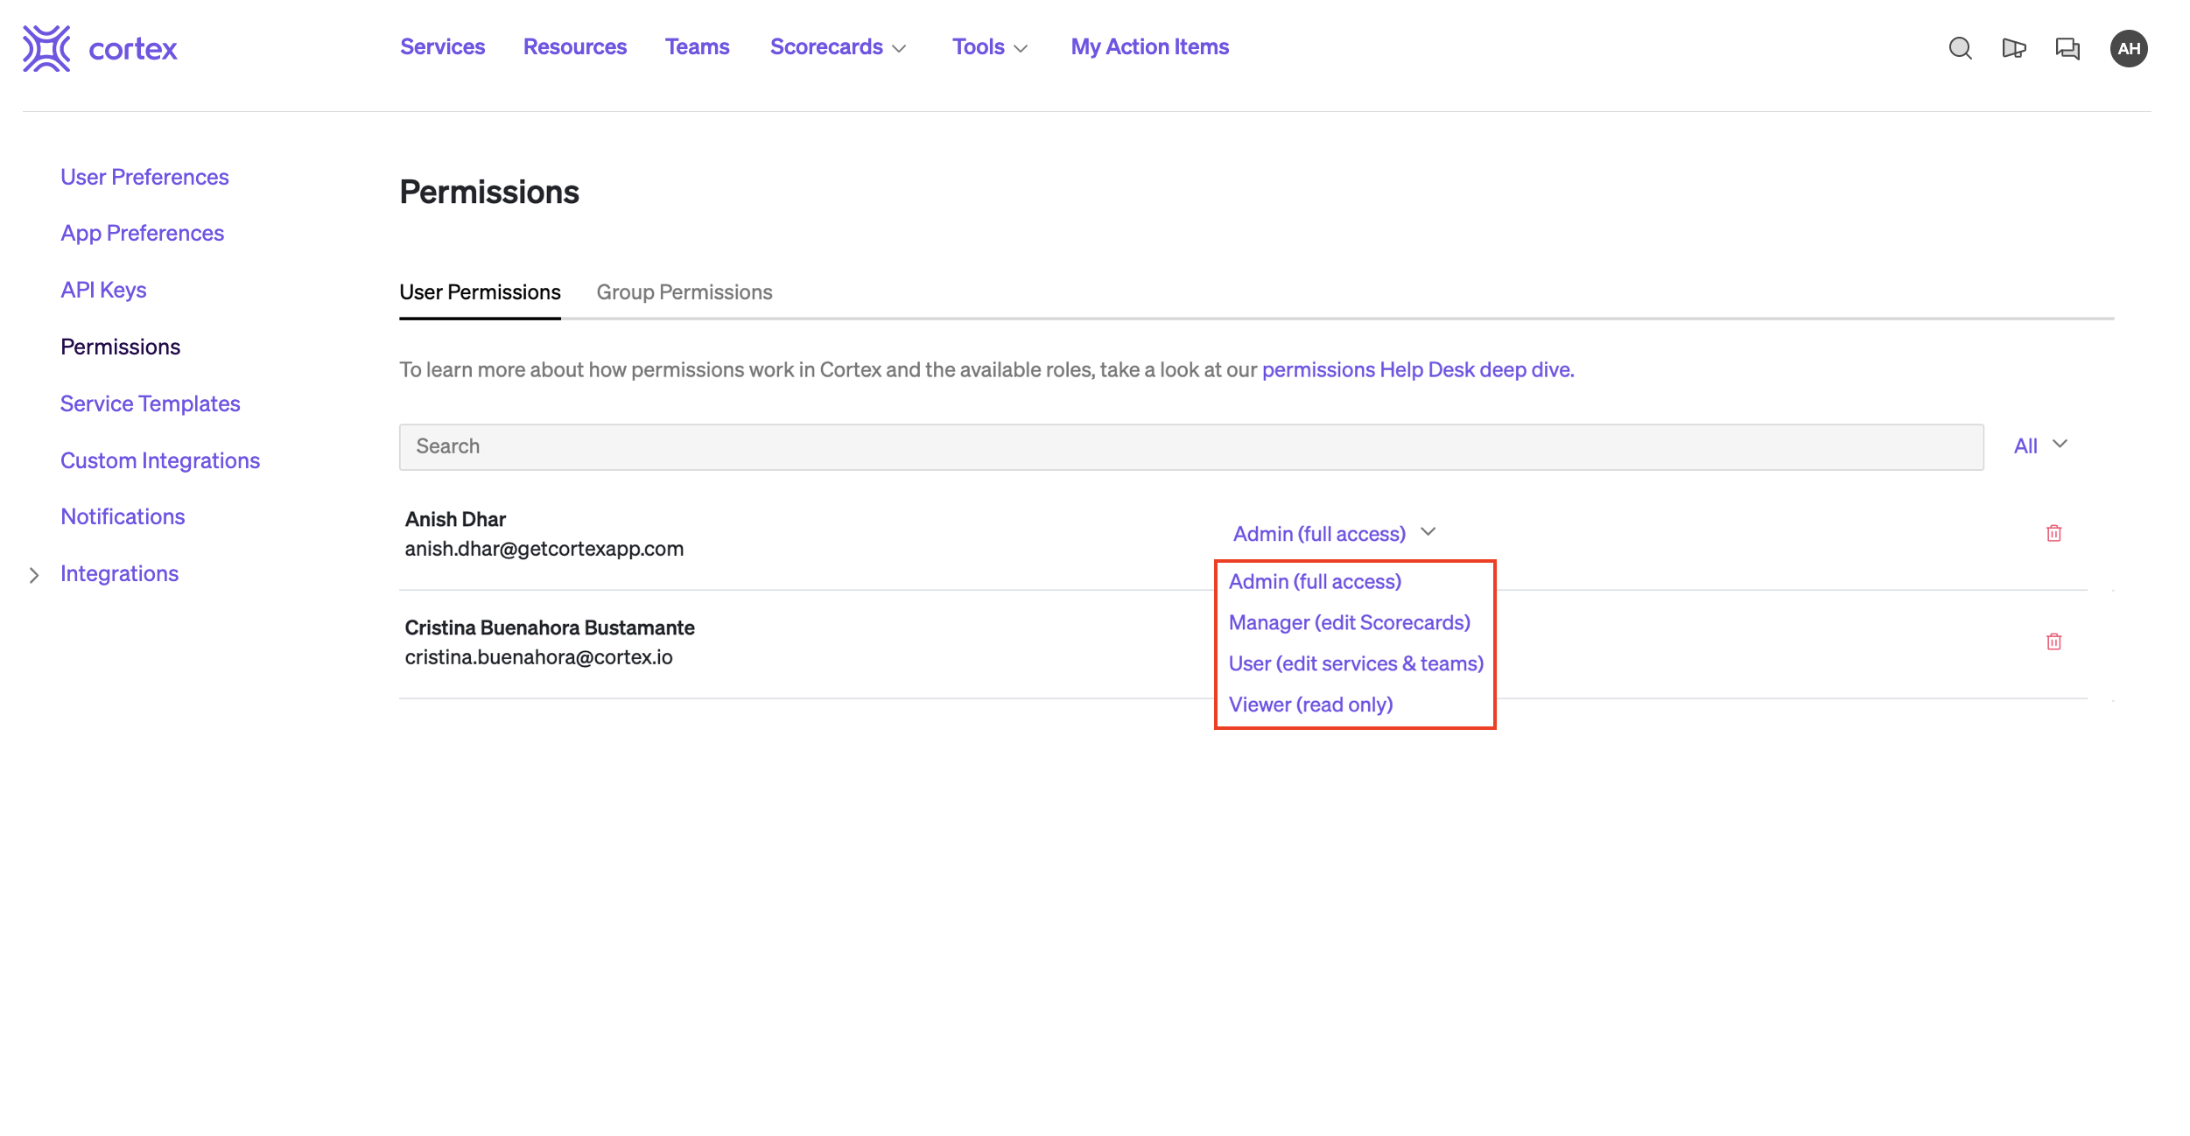
Task: Go to Services in top navigation
Action: coord(442,47)
